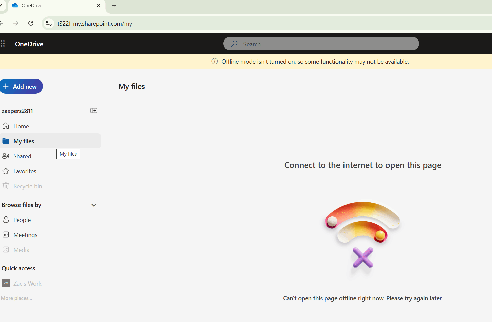Expand the Browse files by section chevron
492x322 pixels.
click(94, 205)
